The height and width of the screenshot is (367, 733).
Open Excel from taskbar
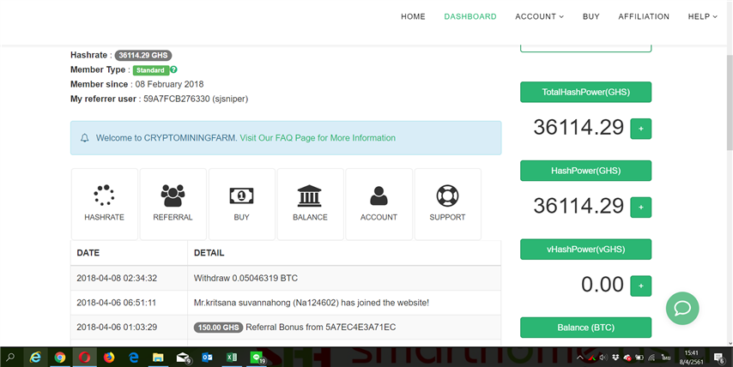tap(232, 358)
